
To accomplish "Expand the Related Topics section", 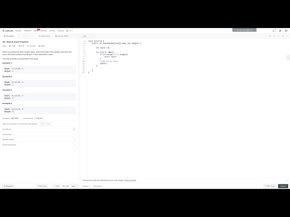I will coord(39,140).
